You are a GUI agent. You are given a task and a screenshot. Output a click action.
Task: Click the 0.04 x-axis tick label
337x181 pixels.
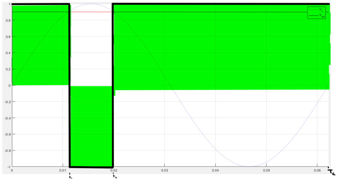[x=215, y=171]
